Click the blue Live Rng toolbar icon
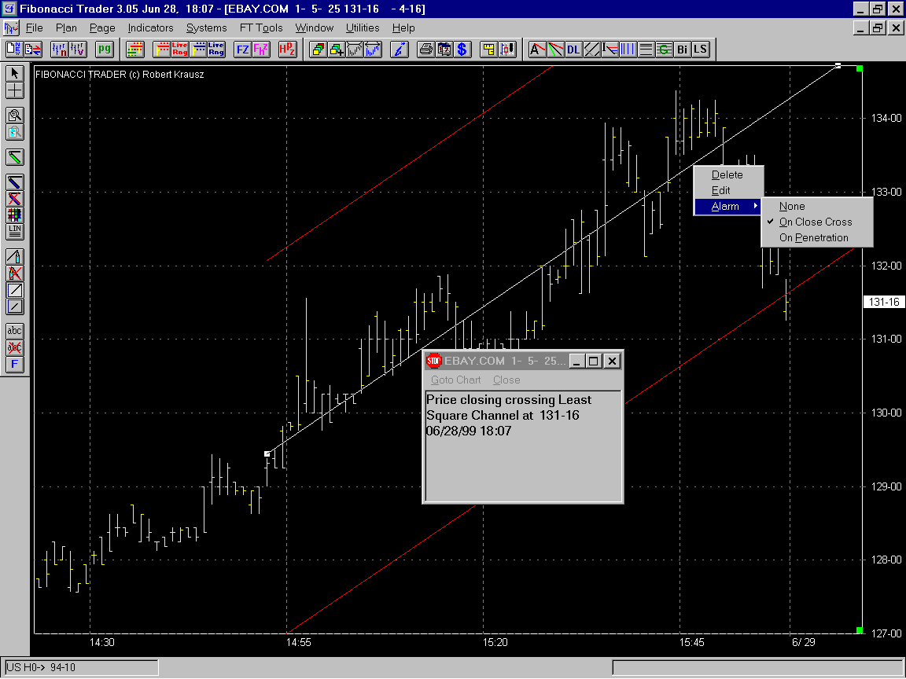This screenshot has height=679, width=906. 216,50
